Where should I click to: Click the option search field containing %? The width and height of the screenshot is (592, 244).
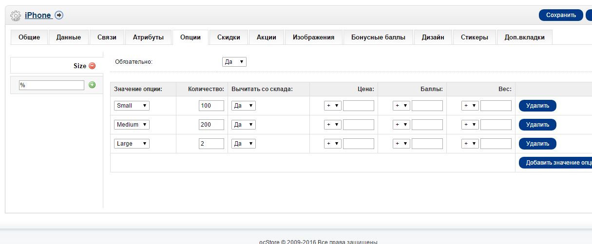point(52,85)
